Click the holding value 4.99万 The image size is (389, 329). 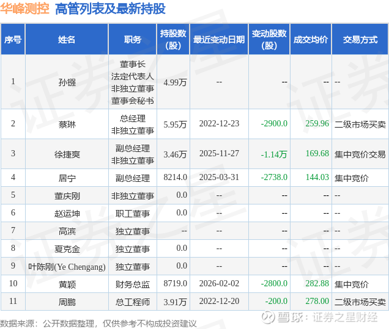175,82
